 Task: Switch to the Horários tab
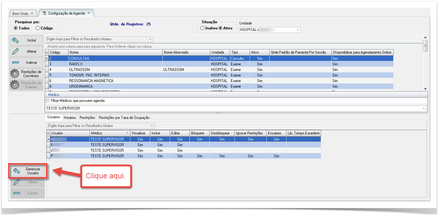pyautogui.click(x=70, y=118)
